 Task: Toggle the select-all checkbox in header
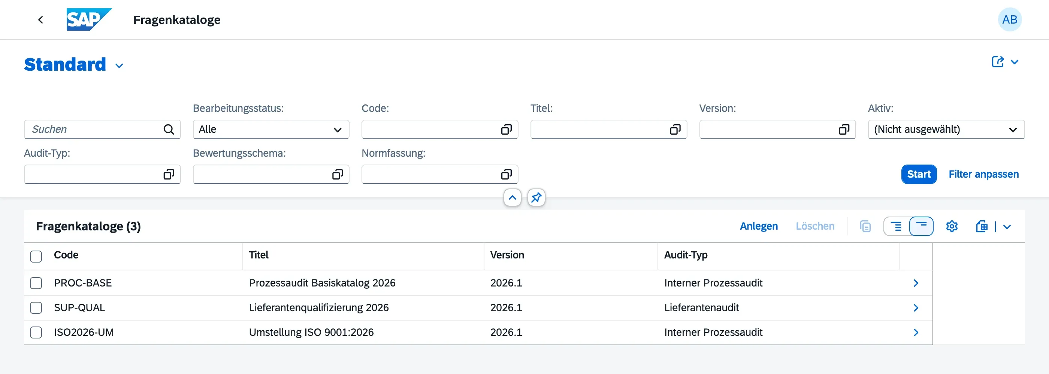pos(36,257)
